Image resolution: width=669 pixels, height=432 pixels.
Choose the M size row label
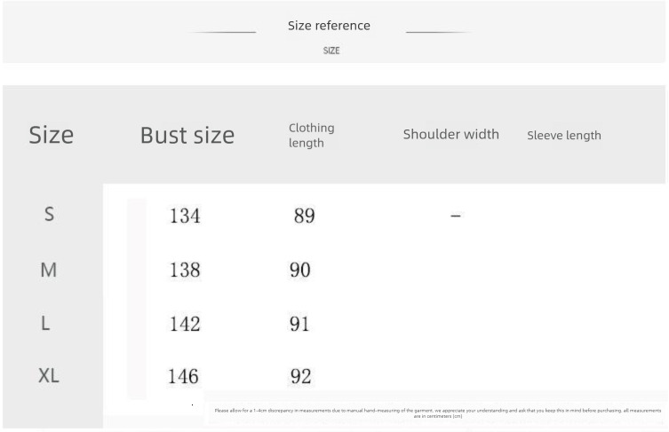tap(49, 270)
